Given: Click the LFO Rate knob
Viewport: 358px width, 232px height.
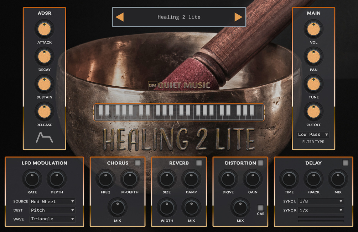Looking at the screenshot, I should [x=32, y=179].
